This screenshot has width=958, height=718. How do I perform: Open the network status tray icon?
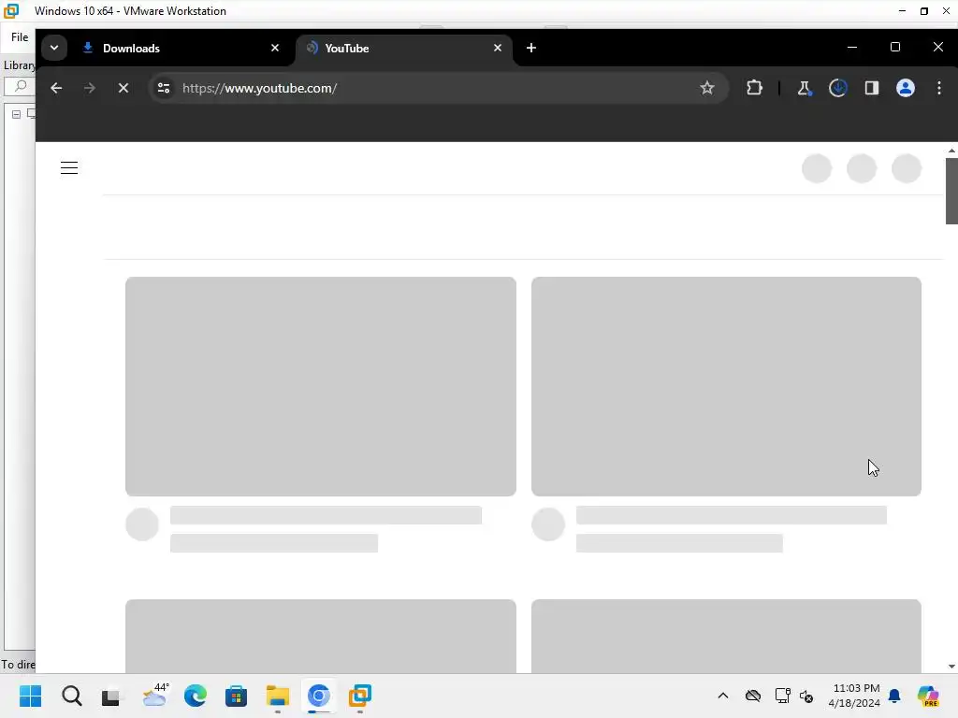click(x=782, y=696)
